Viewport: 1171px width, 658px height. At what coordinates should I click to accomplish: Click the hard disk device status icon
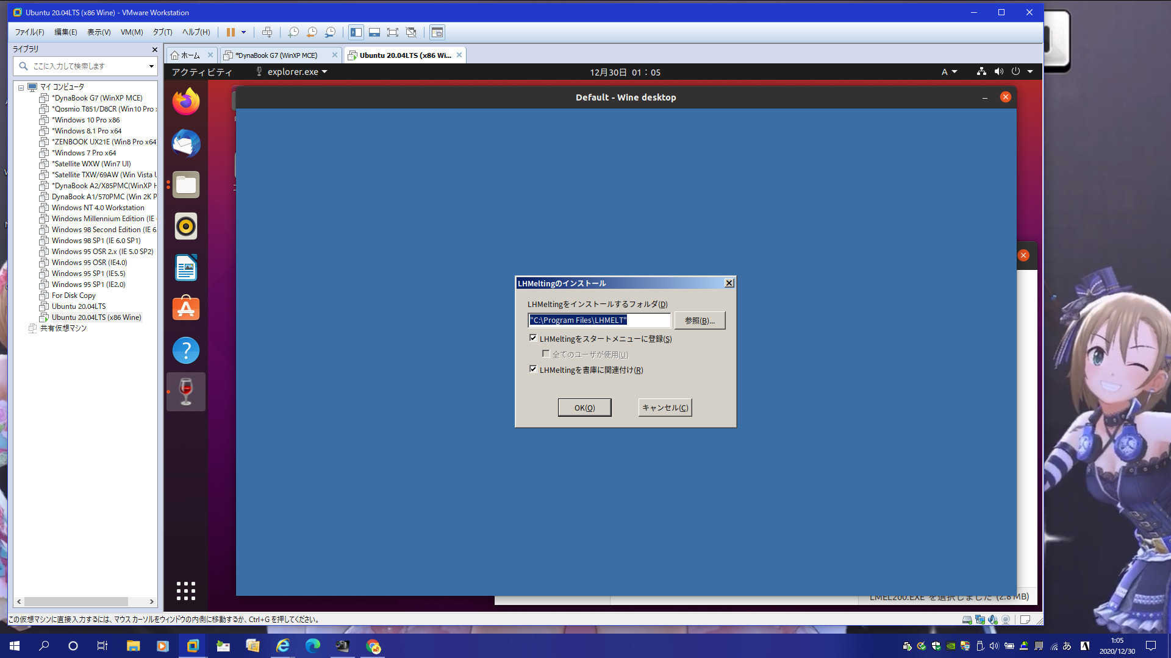(967, 620)
